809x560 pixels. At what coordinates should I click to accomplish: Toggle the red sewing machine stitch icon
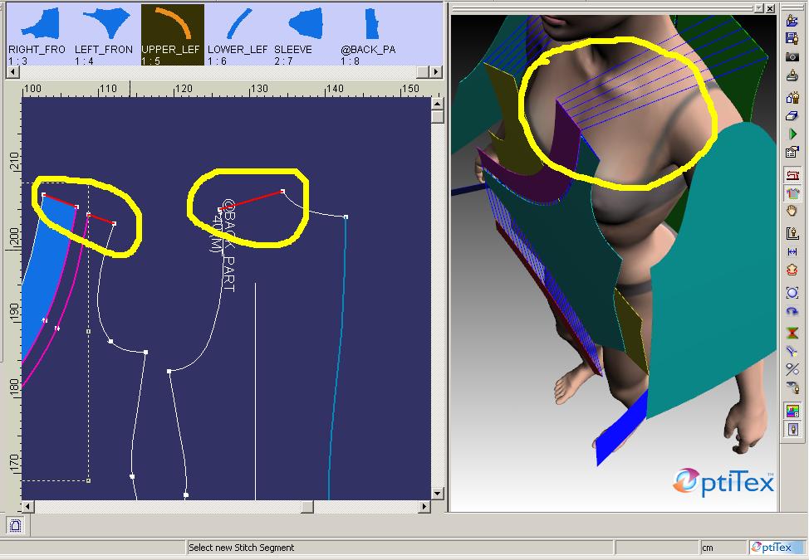click(792, 175)
